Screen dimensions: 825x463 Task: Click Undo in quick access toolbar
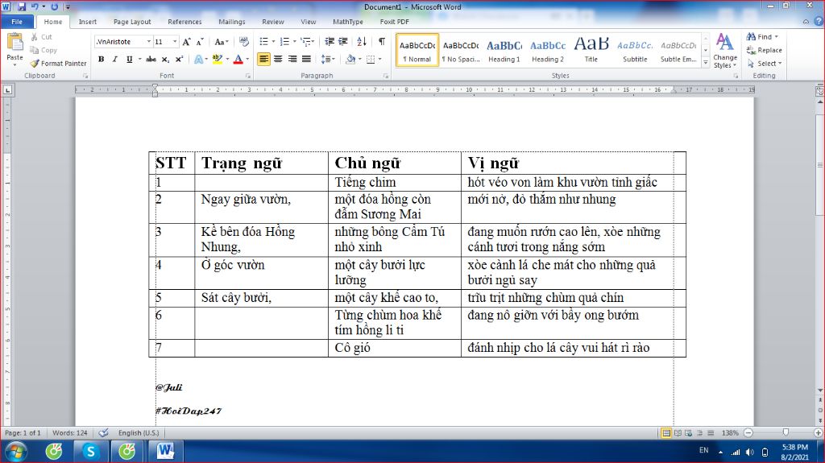tap(35, 6)
